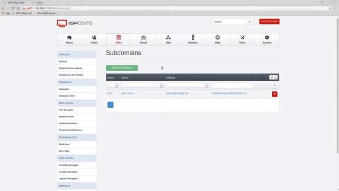Sort table by Active column header

[x=111, y=78]
